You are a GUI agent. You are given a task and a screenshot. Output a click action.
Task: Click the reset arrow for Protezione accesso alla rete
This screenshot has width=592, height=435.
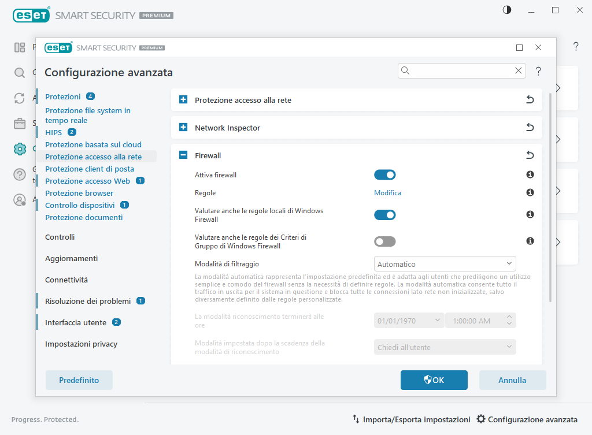pos(530,100)
